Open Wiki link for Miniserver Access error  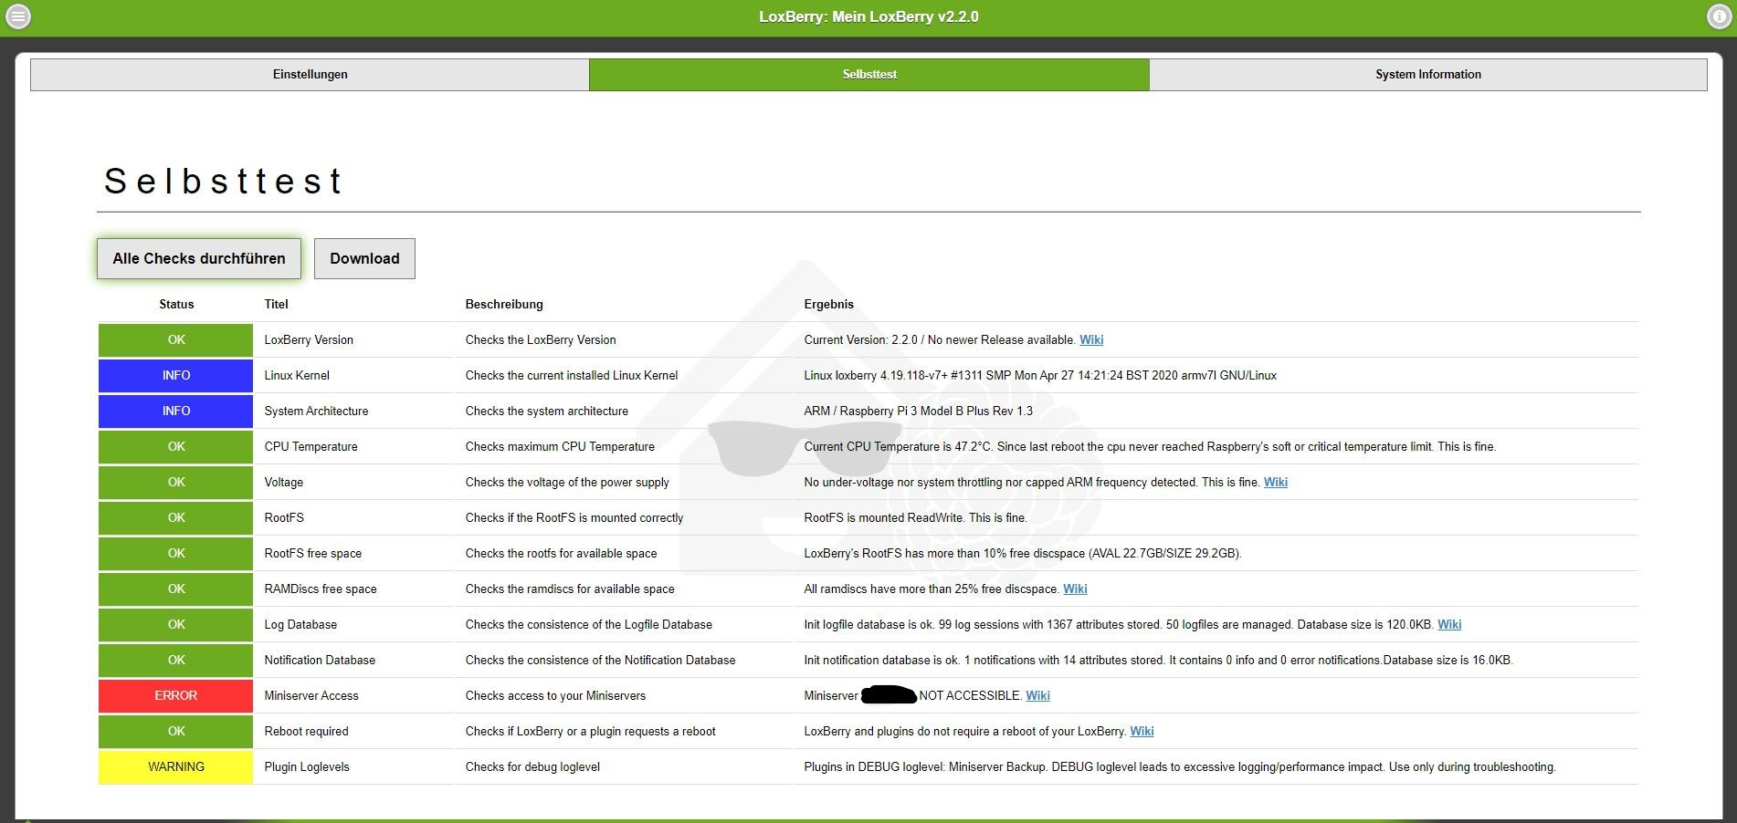1037,696
